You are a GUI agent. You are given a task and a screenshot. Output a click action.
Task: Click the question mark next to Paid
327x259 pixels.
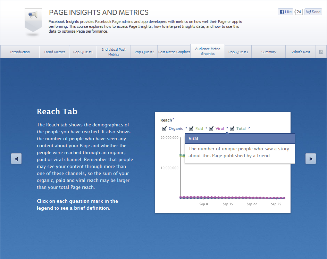206,128
